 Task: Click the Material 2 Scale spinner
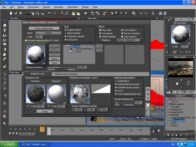(x=65, y=106)
